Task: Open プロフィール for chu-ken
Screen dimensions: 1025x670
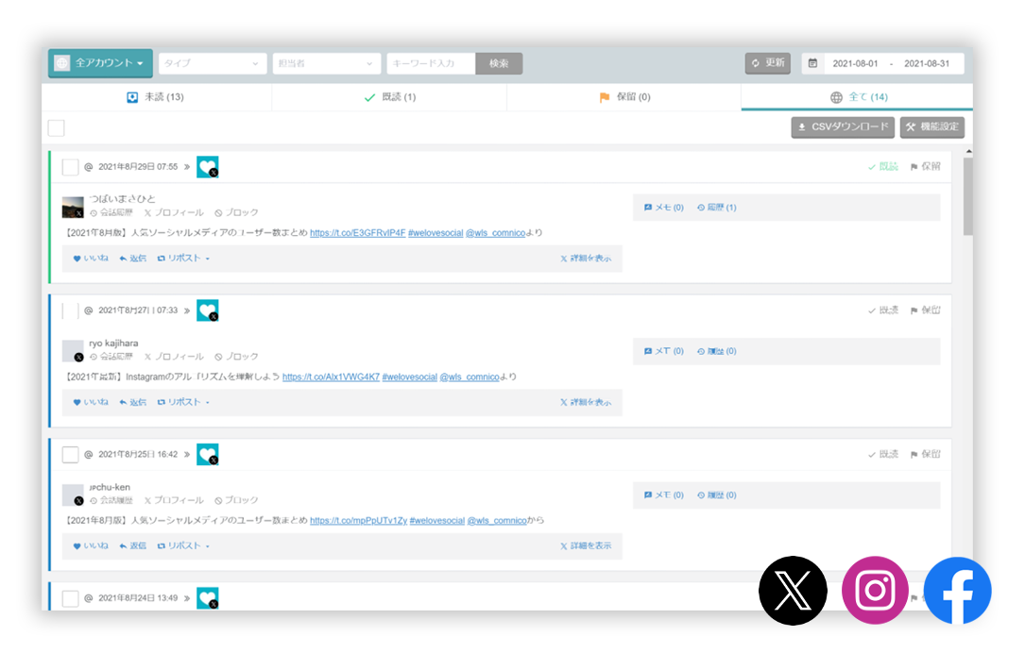Action: 174,500
